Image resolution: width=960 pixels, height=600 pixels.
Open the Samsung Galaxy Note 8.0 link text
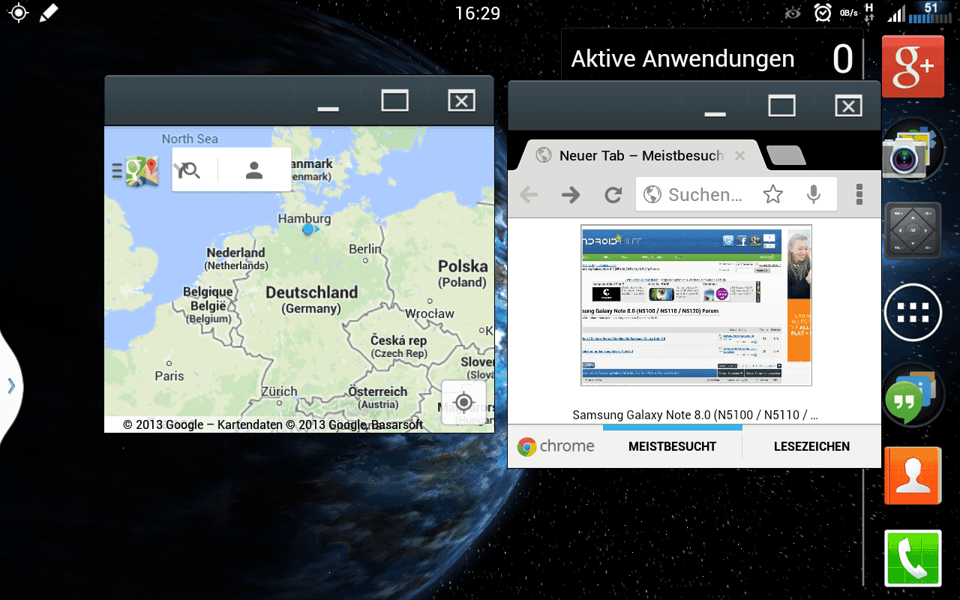pos(694,415)
